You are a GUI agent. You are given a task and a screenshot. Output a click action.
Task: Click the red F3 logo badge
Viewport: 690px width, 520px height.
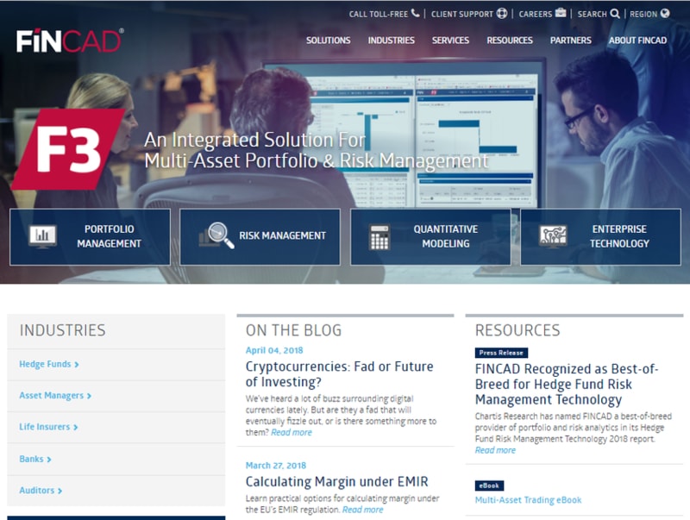coord(68,149)
